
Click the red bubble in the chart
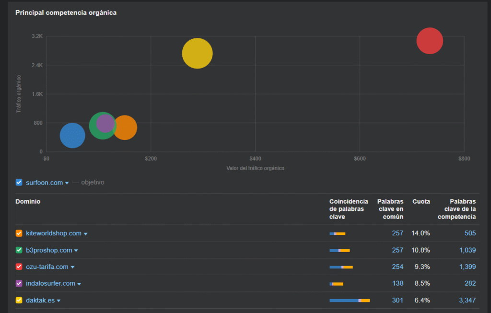(x=429, y=41)
